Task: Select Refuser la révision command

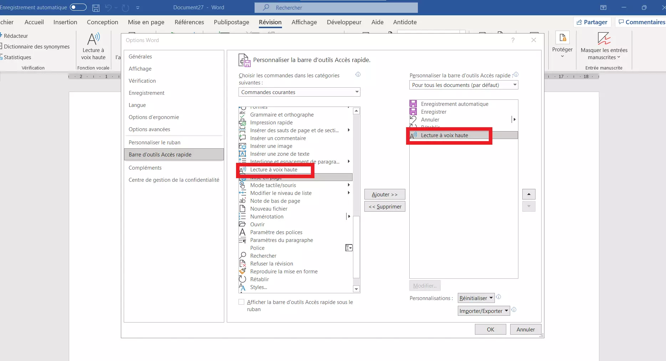Action: 296,264
